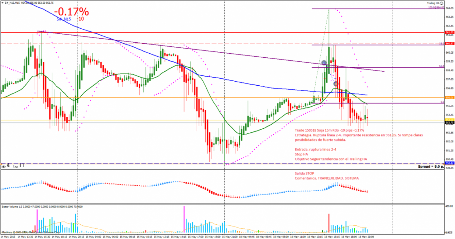Image resolution: width=455 pixels, height=239 pixels.
Task: Click the upper blue circle trade marker
Action: tap(324, 63)
